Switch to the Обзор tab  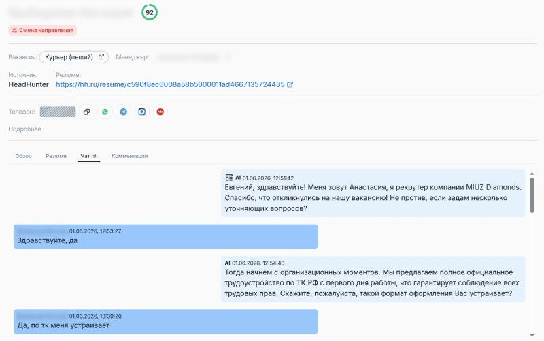pos(24,156)
